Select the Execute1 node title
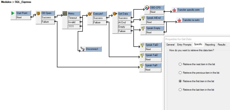The width and height of the screenshot is (230, 110). (x=99, y=14)
